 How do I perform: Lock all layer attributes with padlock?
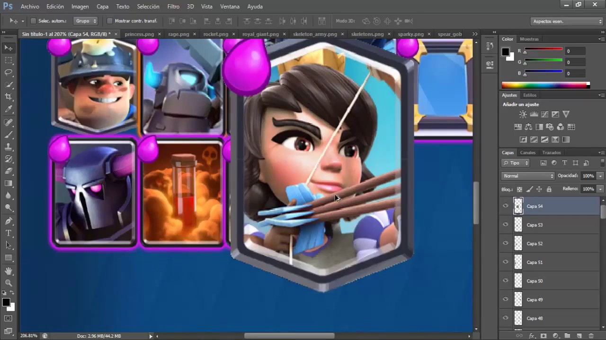click(549, 189)
